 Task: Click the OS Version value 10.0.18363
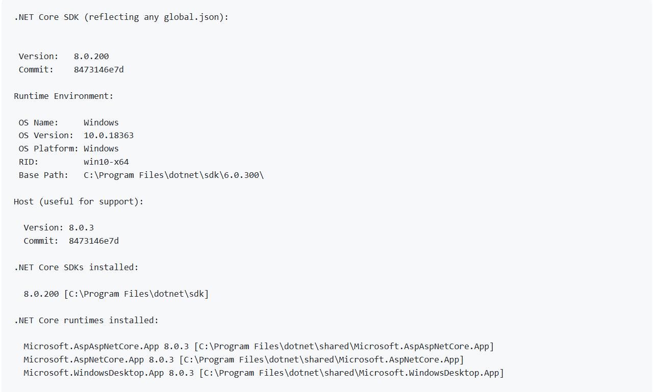(109, 135)
